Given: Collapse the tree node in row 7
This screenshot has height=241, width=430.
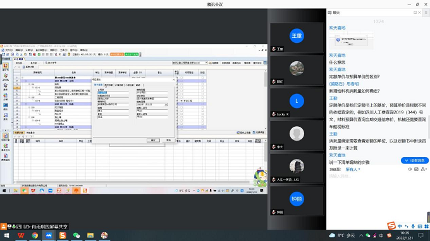Looking at the screenshot, I should pyautogui.click(x=29, y=97).
